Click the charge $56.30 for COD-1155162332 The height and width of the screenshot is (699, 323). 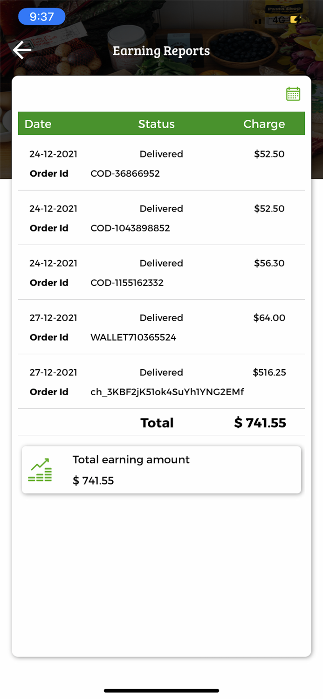(269, 263)
